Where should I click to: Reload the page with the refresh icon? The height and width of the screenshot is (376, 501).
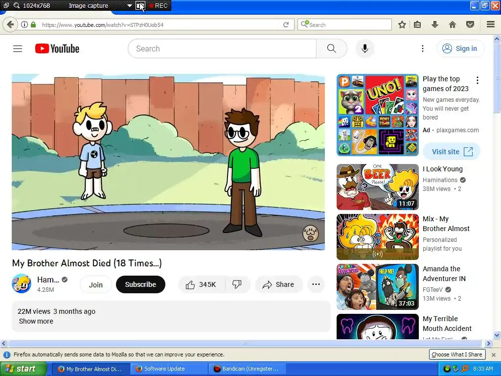[286, 24]
